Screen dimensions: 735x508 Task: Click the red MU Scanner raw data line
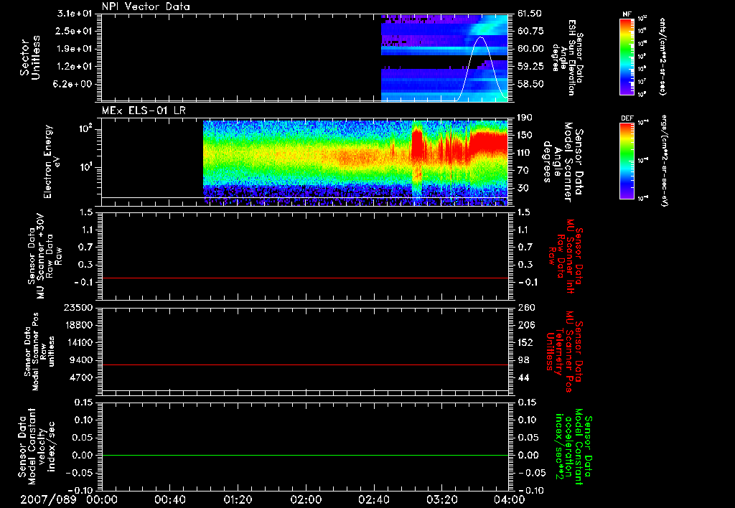(304, 278)
